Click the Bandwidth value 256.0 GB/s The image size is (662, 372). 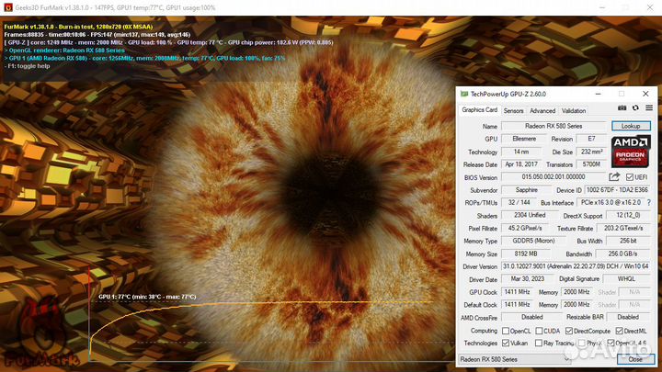622,254
